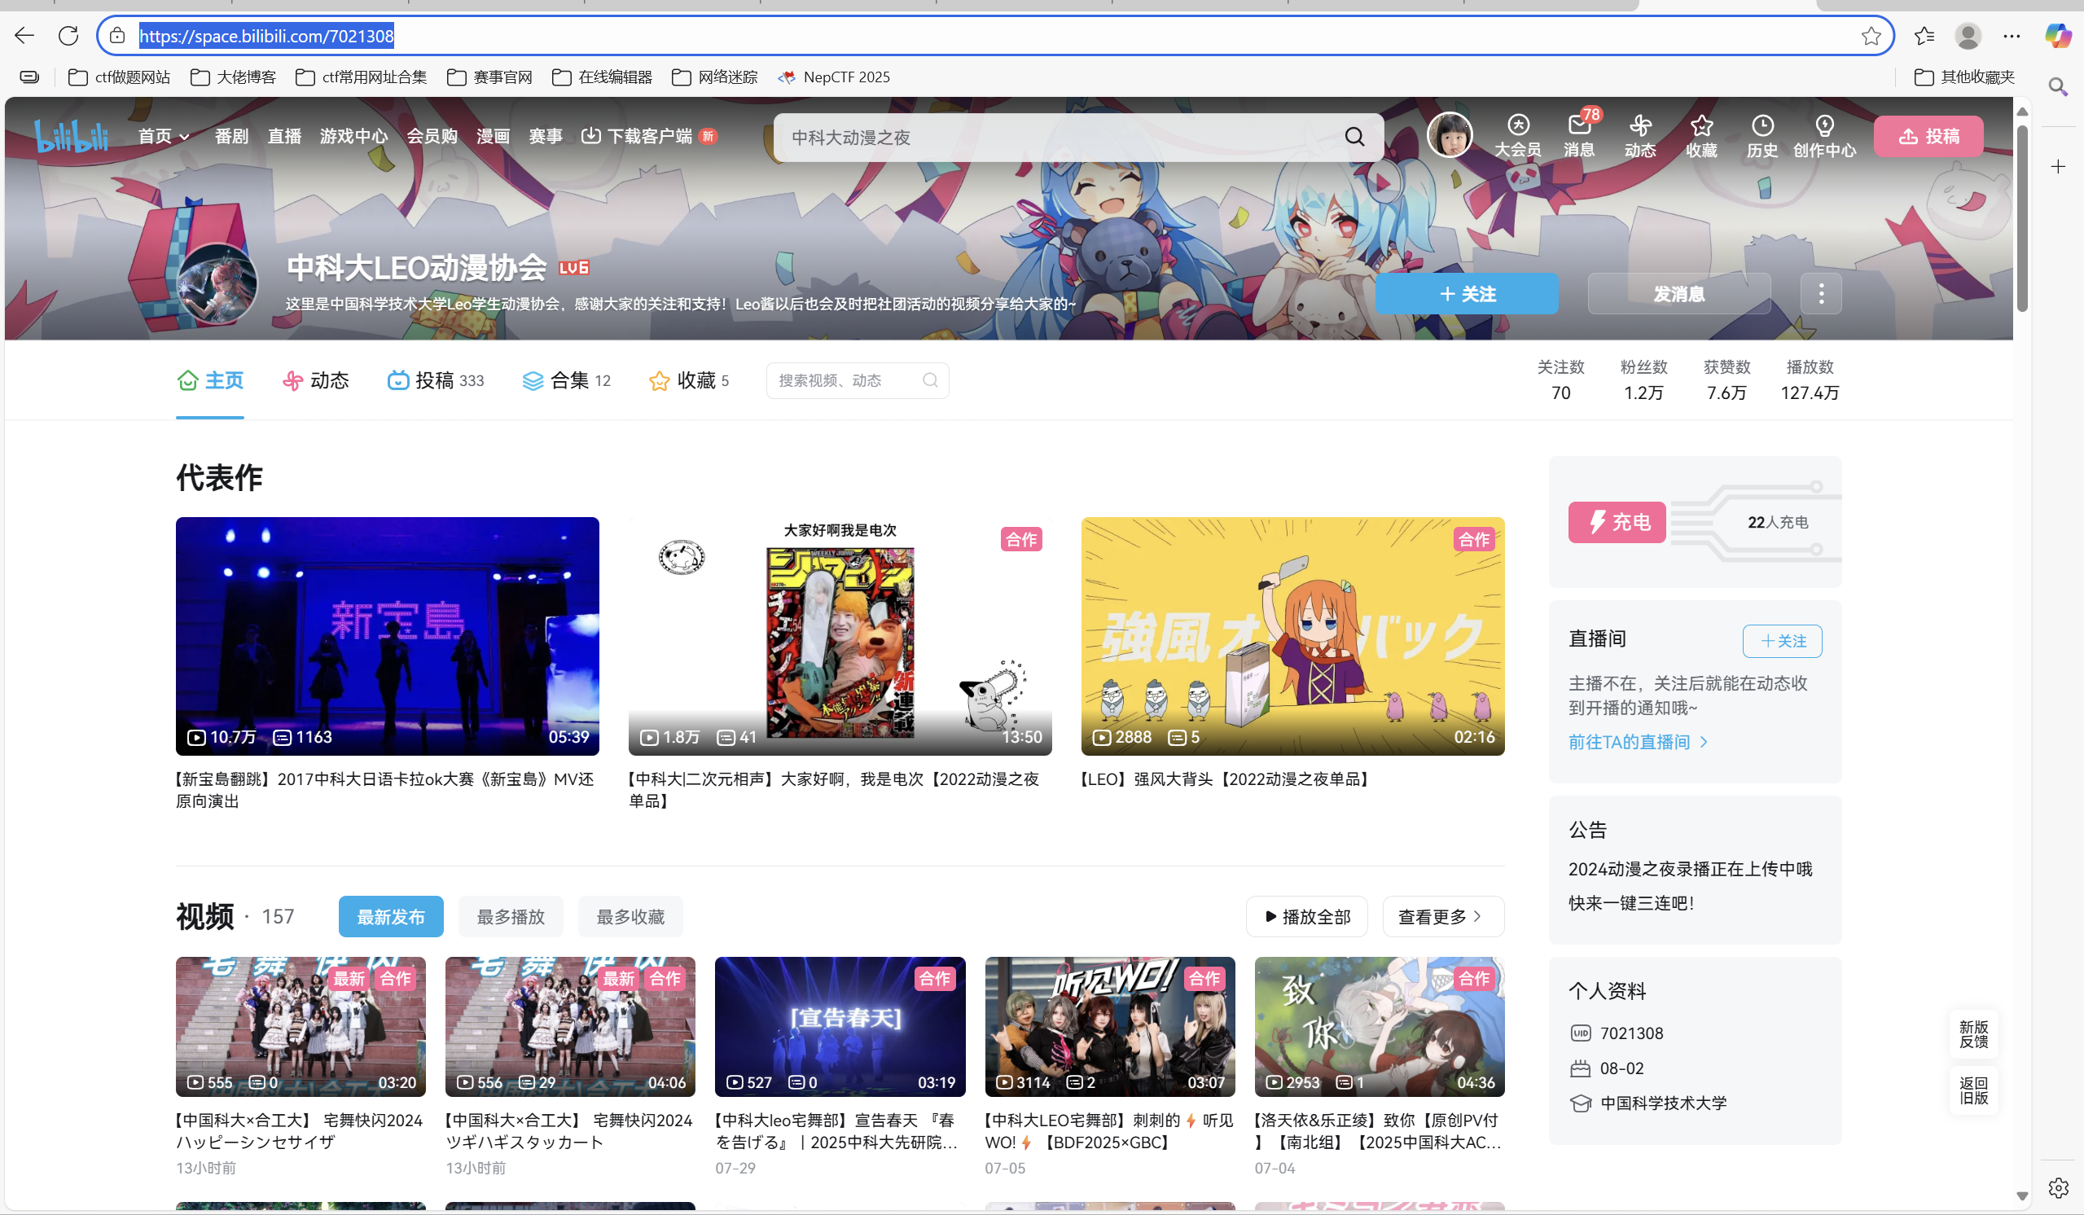Follow the 直播间 with +关注

pos(1782,641)
